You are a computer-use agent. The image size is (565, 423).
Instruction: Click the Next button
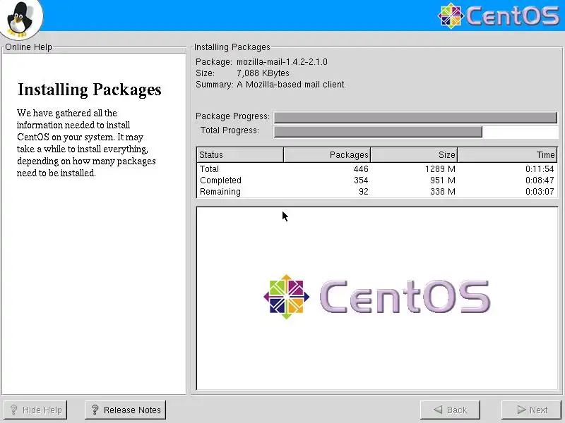[x=533, y=410]
